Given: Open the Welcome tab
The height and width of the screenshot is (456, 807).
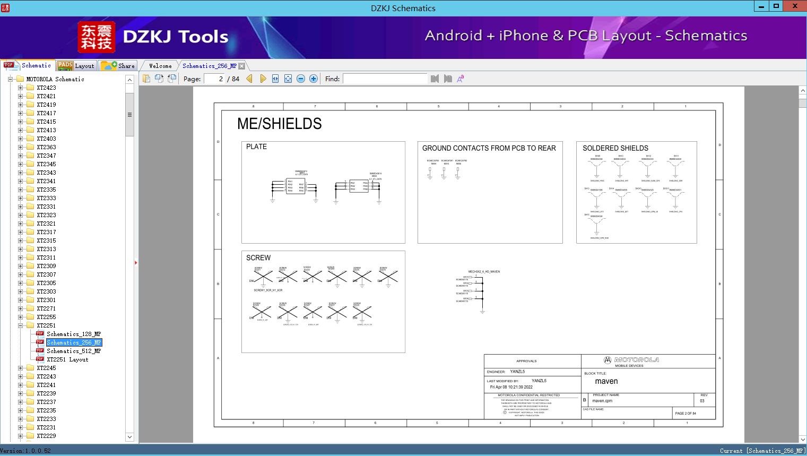Looking at the screenshot, I should (x=160, y=66).
